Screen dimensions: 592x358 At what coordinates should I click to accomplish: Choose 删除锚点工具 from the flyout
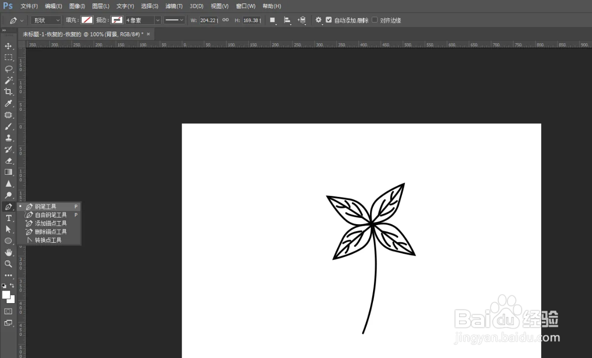(x=49, y=232)
